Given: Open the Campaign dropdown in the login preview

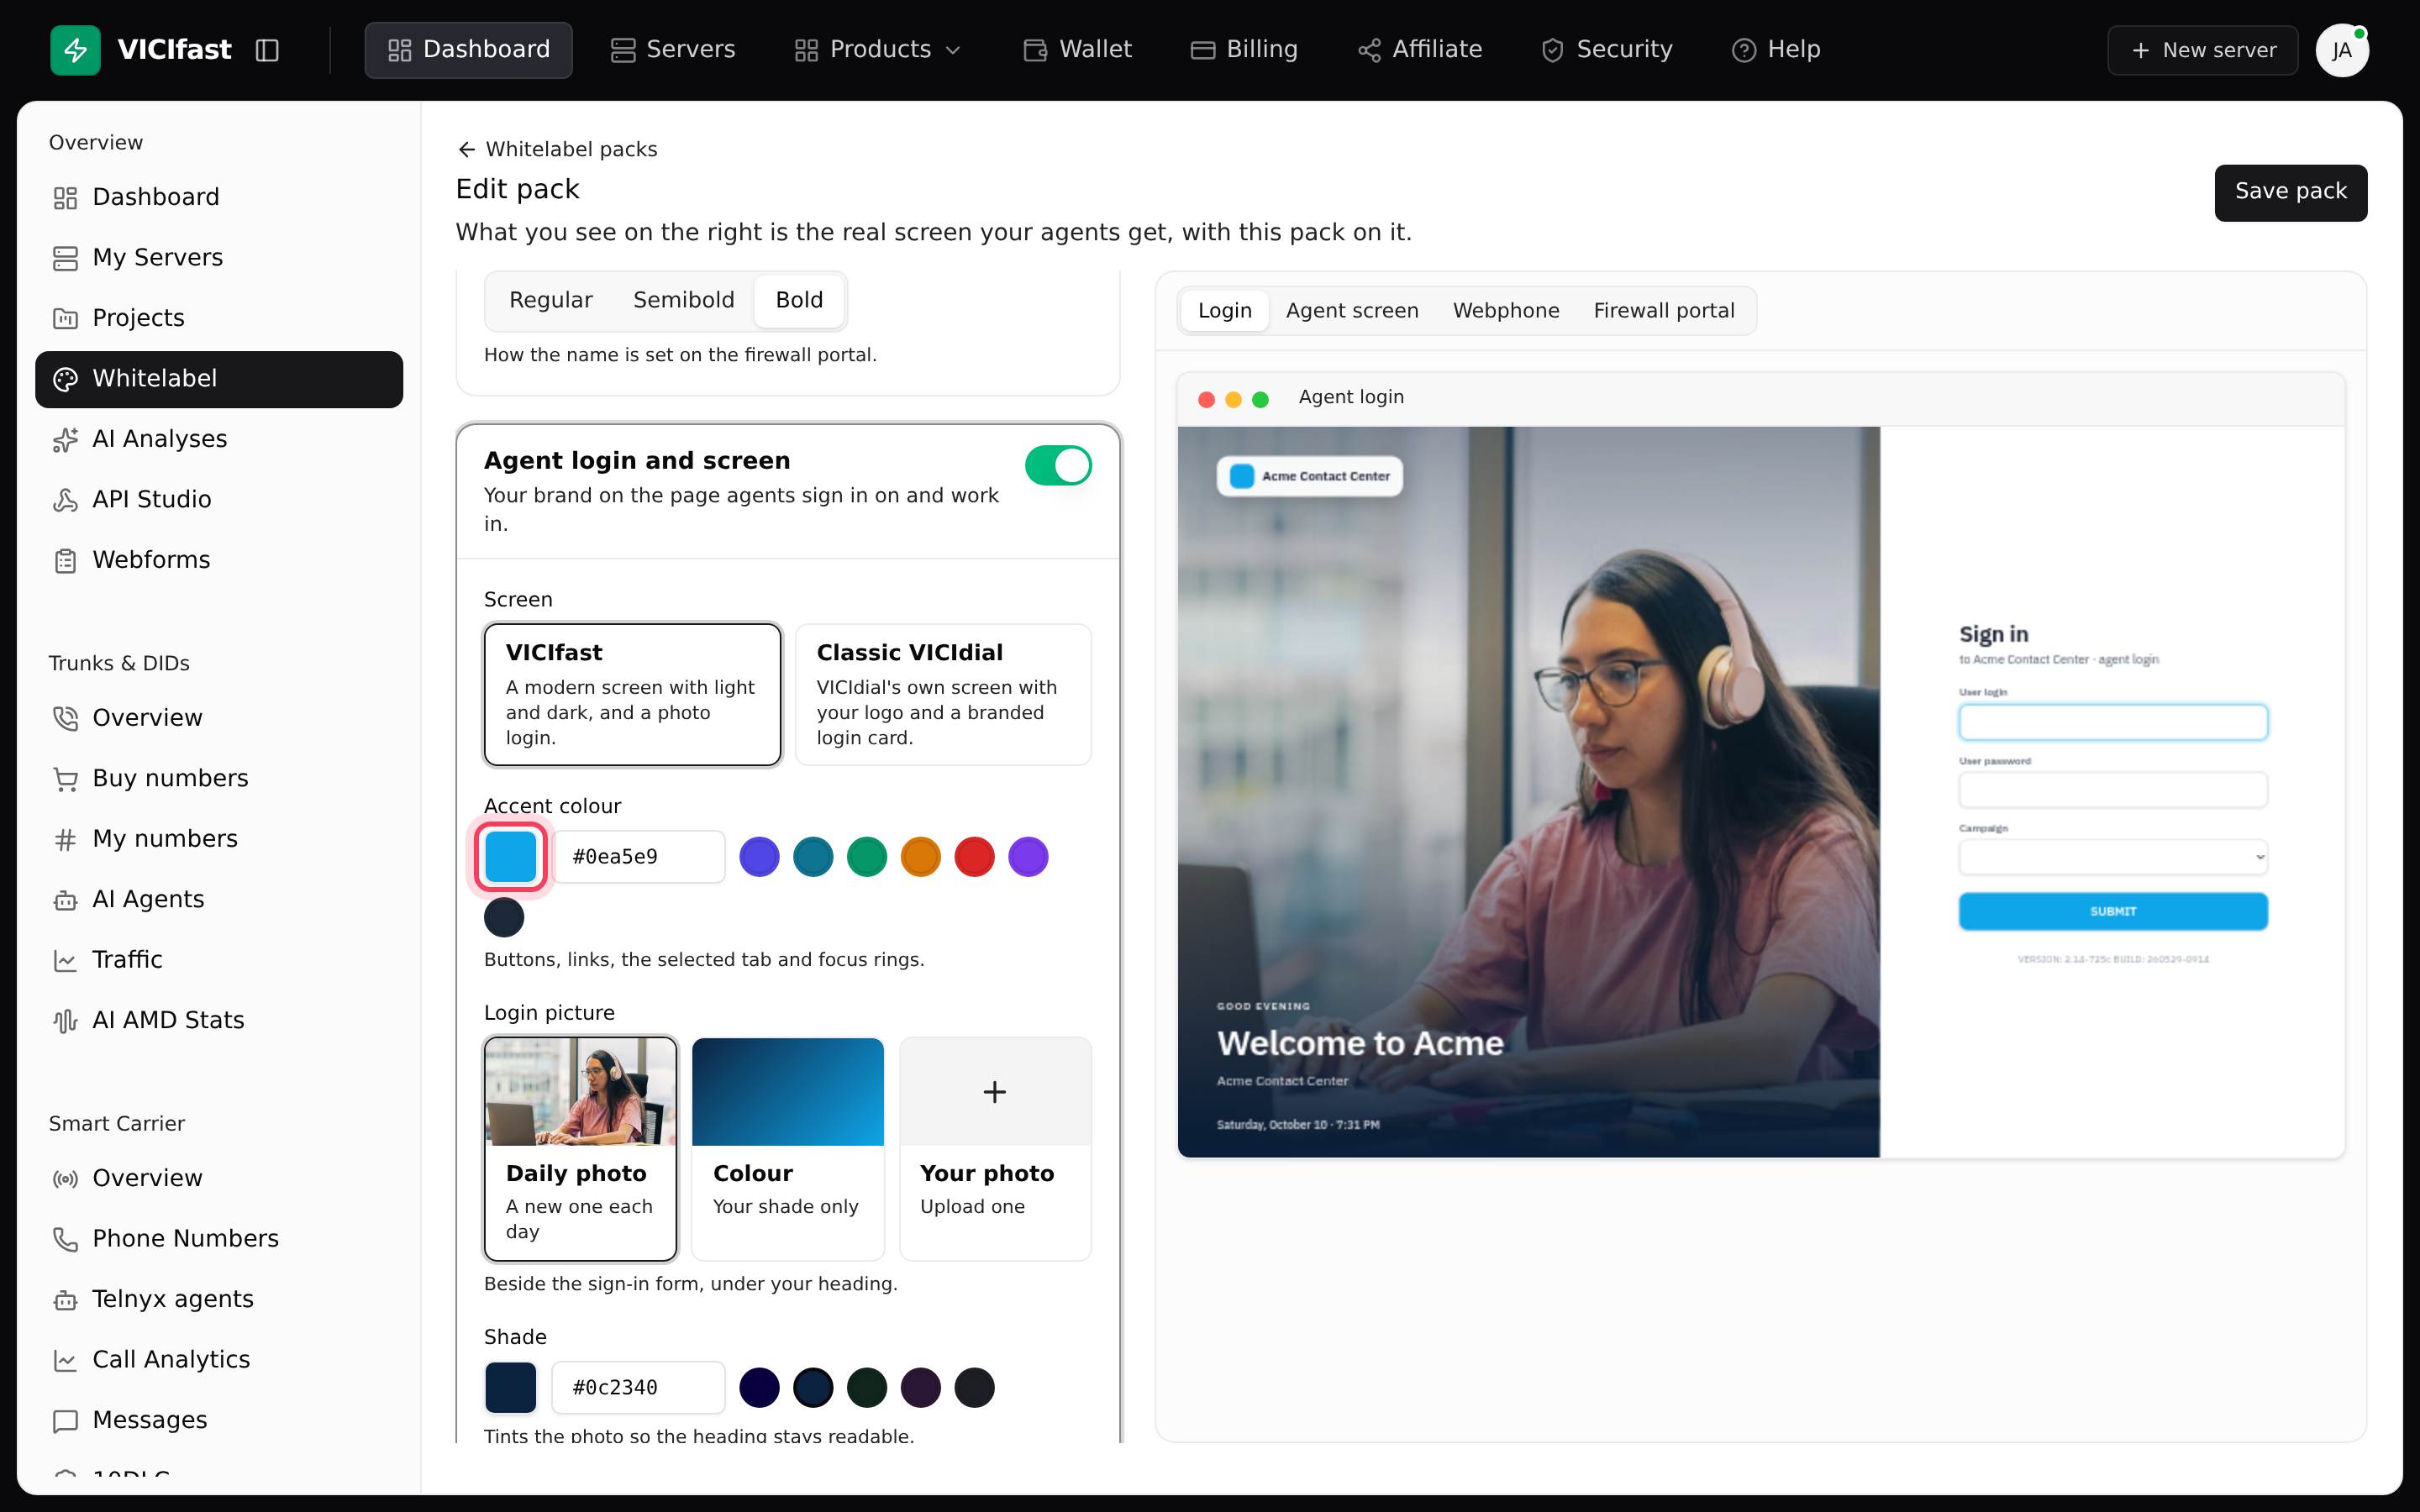Looking at the screenshot, I should tap(2112, 857).
